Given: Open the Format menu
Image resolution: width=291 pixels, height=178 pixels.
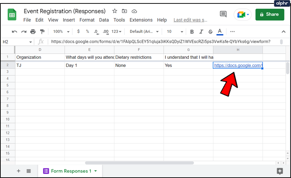Looking at the screenshot, I should click(87, 20).
